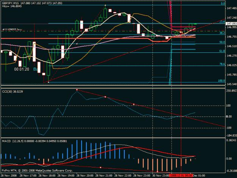Click the Fibonacci 50.0 level label

[x=222, y=42]
